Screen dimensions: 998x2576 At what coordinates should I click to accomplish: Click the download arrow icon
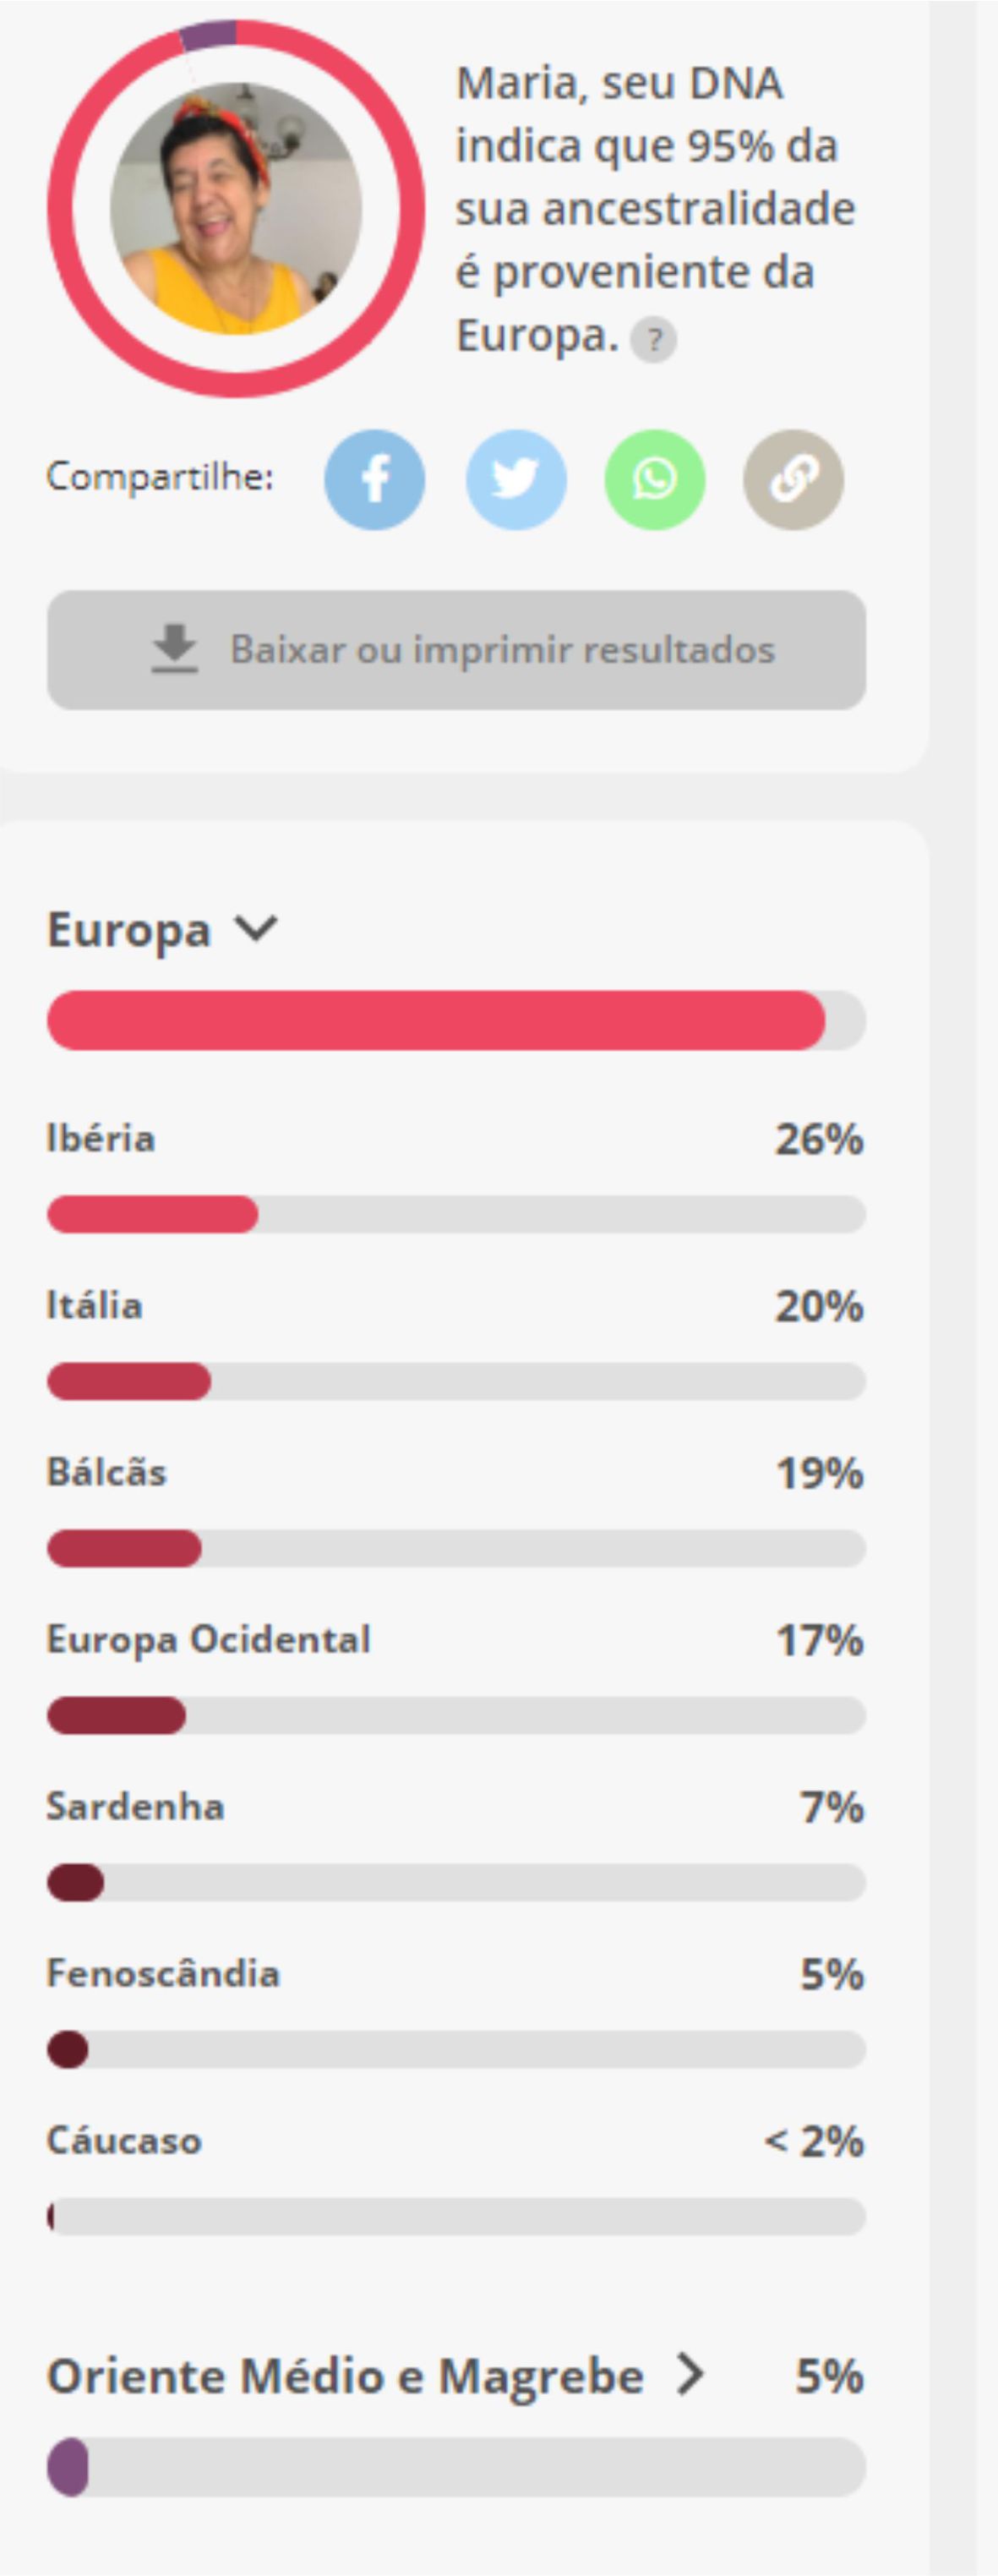click(174, 649)
